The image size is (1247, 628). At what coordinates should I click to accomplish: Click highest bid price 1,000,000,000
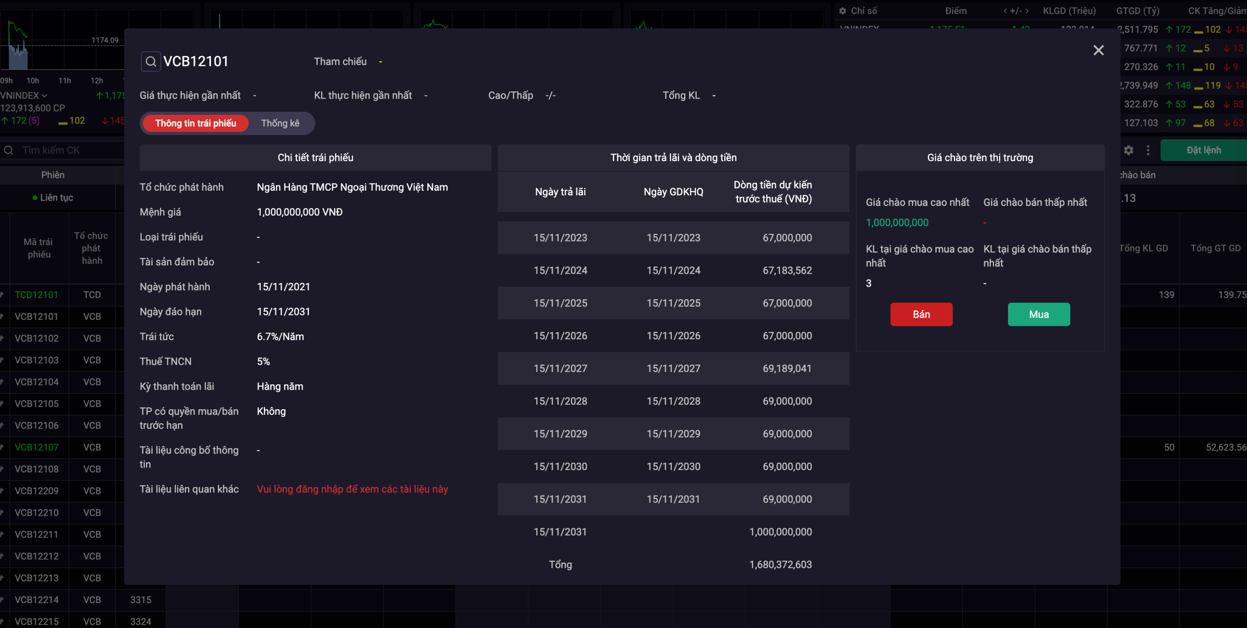coord(897,223)
